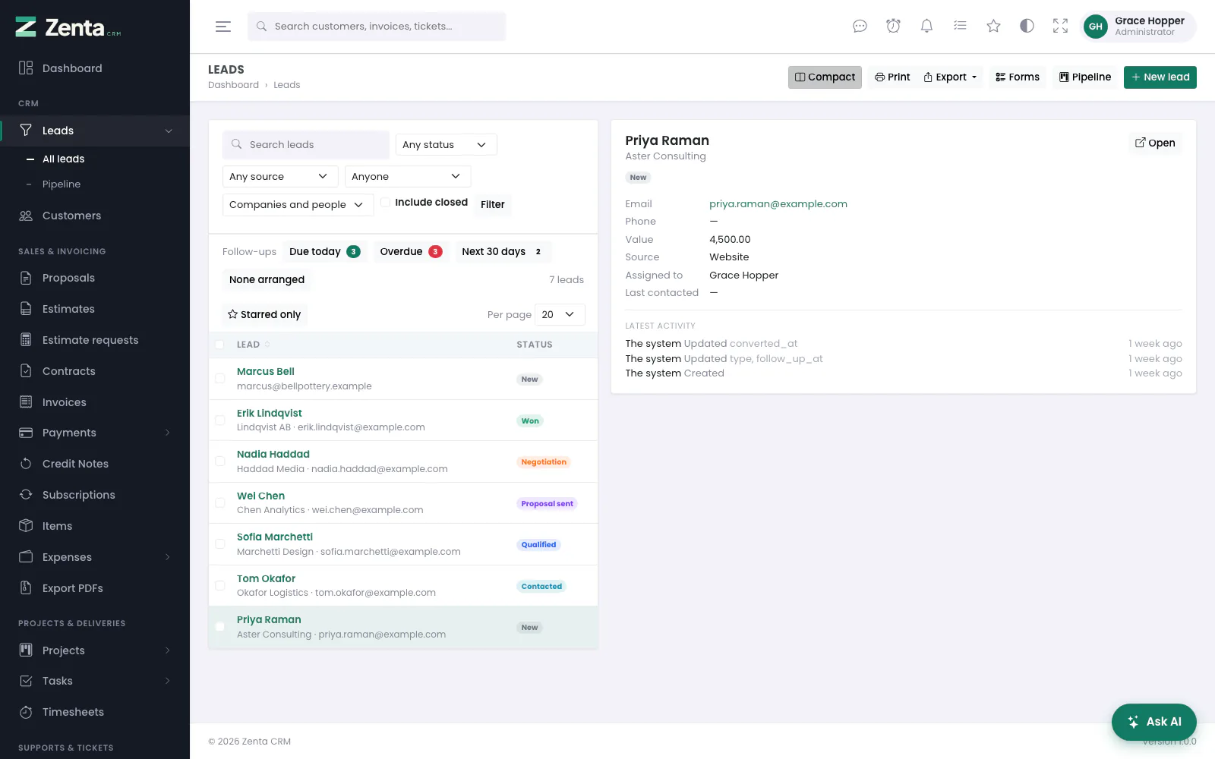Toggle the hamburger sidebar menu icon
The height and width of the screenshot is (759, 1215).
click(x=222, y=27)
